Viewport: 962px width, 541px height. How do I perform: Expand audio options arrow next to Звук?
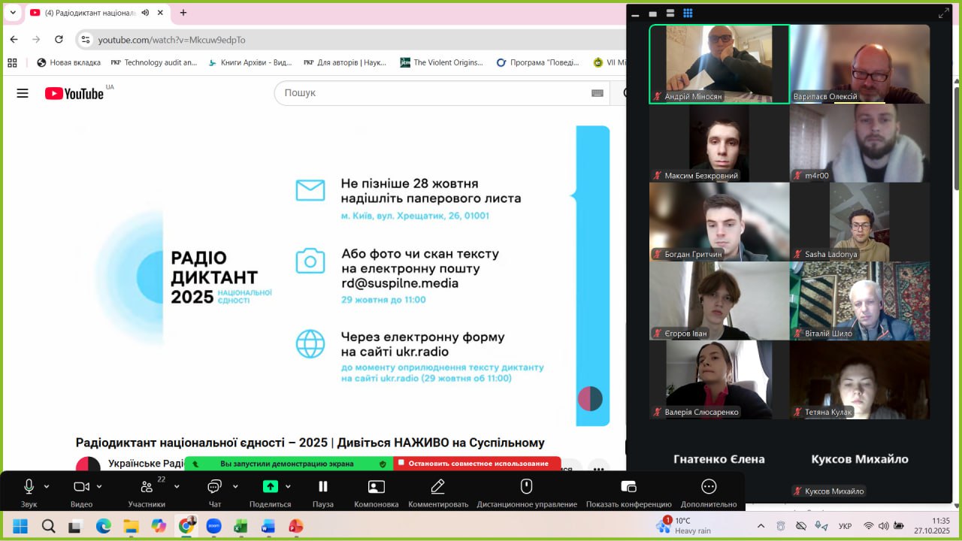pos(47,486)
